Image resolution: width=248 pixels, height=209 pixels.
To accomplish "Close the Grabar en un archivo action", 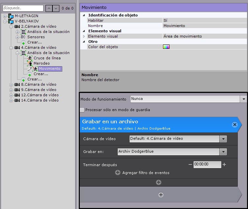I will [234, 124].
